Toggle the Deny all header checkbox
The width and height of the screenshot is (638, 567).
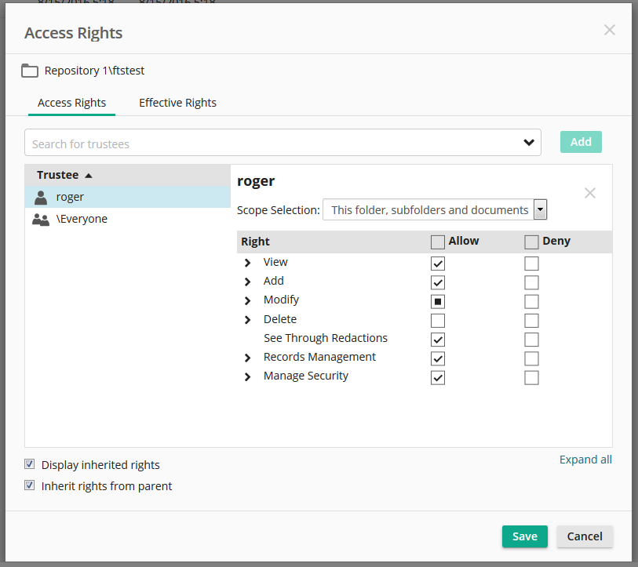tap(531, 242)
